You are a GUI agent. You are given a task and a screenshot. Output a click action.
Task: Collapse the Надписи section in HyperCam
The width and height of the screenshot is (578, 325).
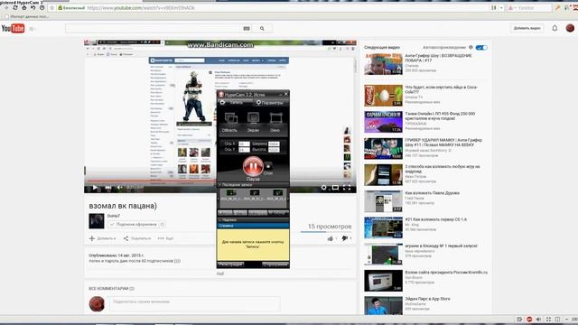click(x=219, y=219)
